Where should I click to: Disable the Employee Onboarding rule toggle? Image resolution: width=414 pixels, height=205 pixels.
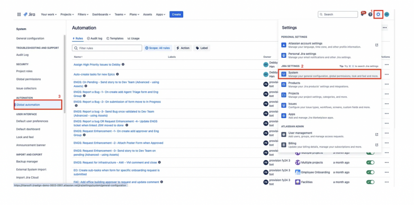click(370, 172)
